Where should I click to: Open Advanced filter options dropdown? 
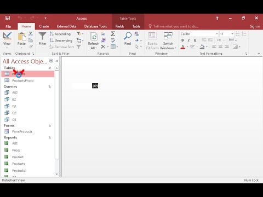pos(80,40)
